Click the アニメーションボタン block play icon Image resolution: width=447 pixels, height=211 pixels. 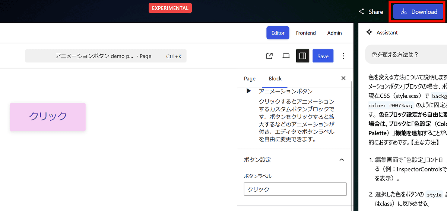249,91
